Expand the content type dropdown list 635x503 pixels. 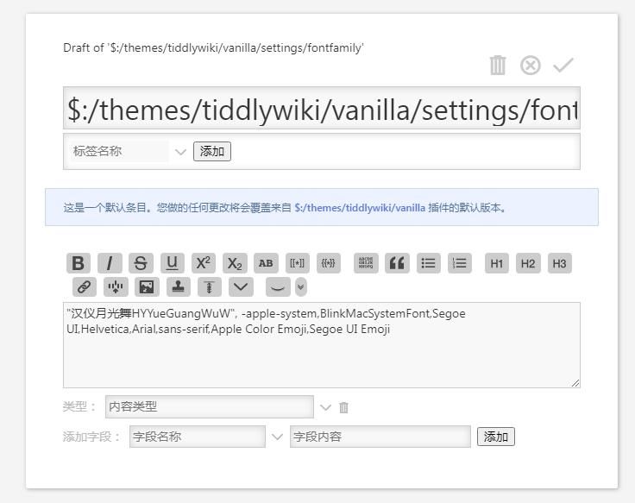click(325, 407)
